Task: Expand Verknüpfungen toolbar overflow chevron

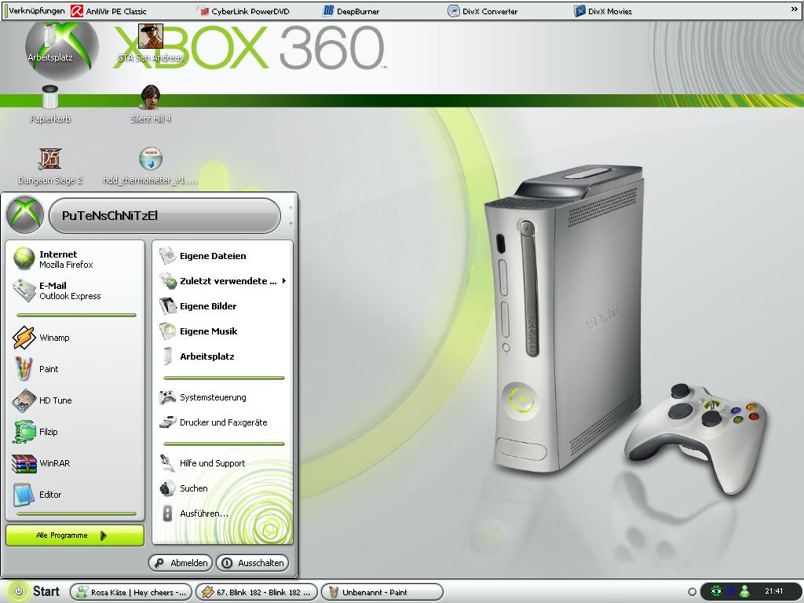Action: (x=795, y=9)
